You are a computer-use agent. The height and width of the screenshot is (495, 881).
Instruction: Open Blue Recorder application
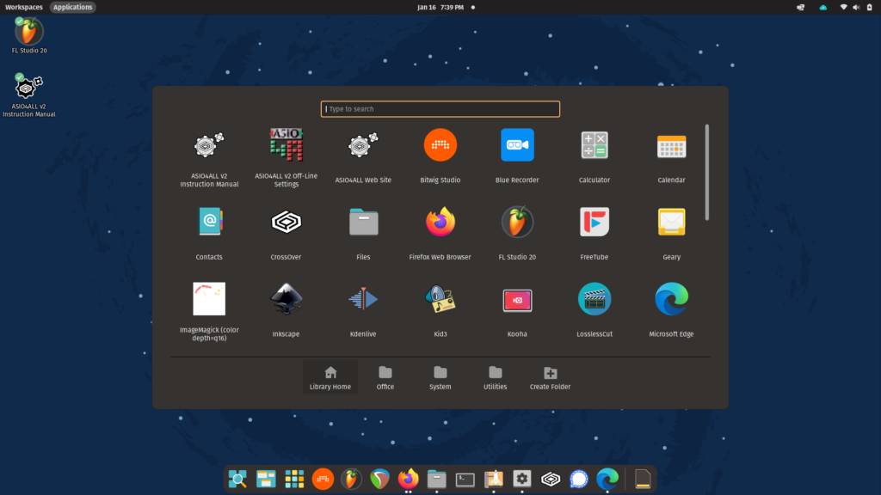click(x=517, y=145)
